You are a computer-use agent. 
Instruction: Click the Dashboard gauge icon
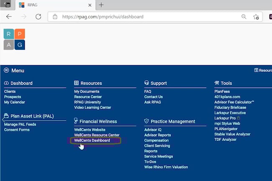click(6, 83)
